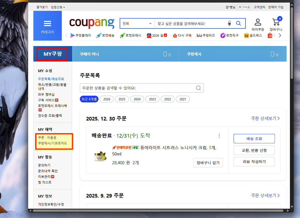Show previous shortcuts with left arrow
300x218 pixels.
pos(66,35)
